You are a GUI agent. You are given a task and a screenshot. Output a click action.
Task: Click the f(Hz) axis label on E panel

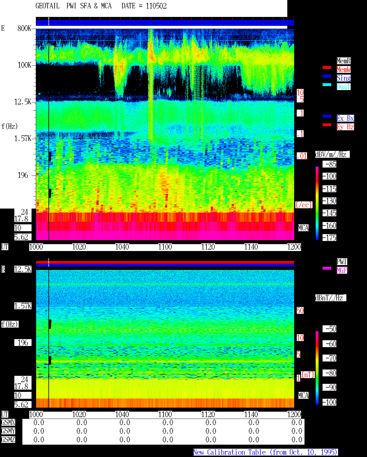coord(9,126)
